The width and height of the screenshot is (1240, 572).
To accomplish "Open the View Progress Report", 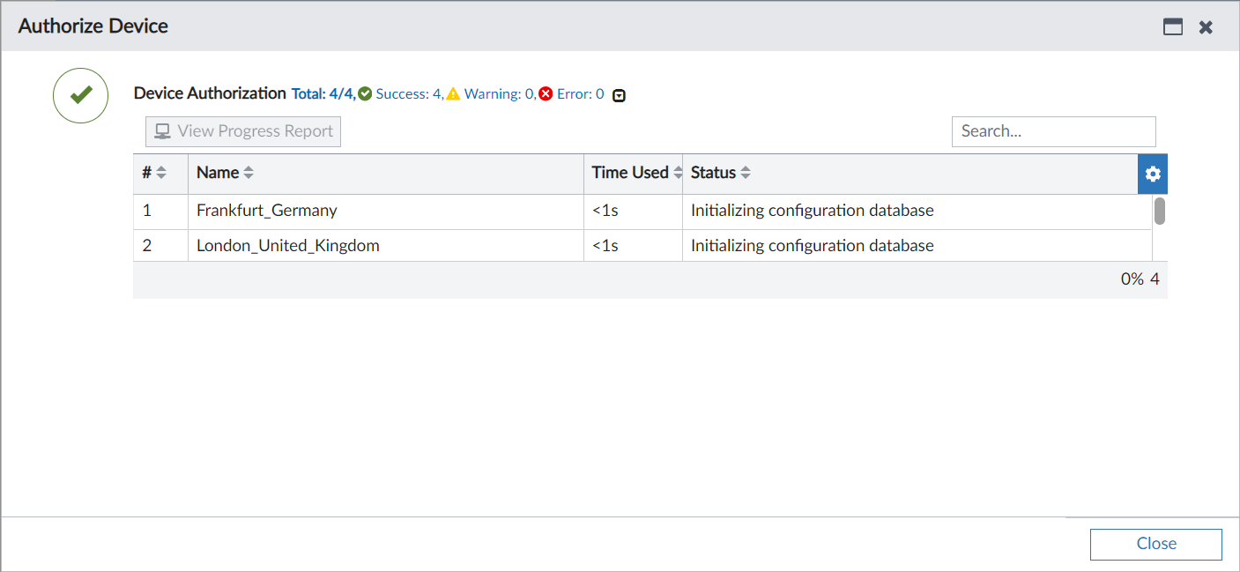I will click(x=242, y=130).
